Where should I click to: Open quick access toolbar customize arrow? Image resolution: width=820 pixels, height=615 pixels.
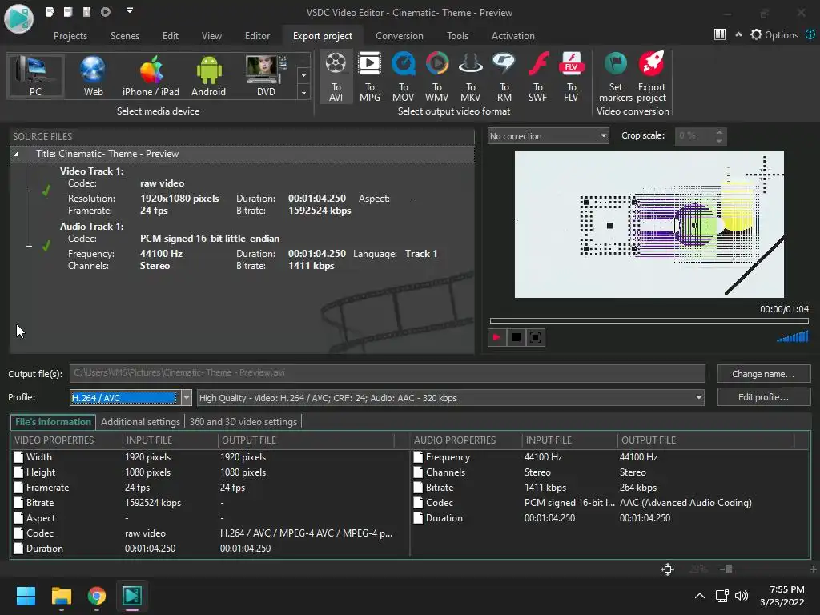click(x=130, y=10)
